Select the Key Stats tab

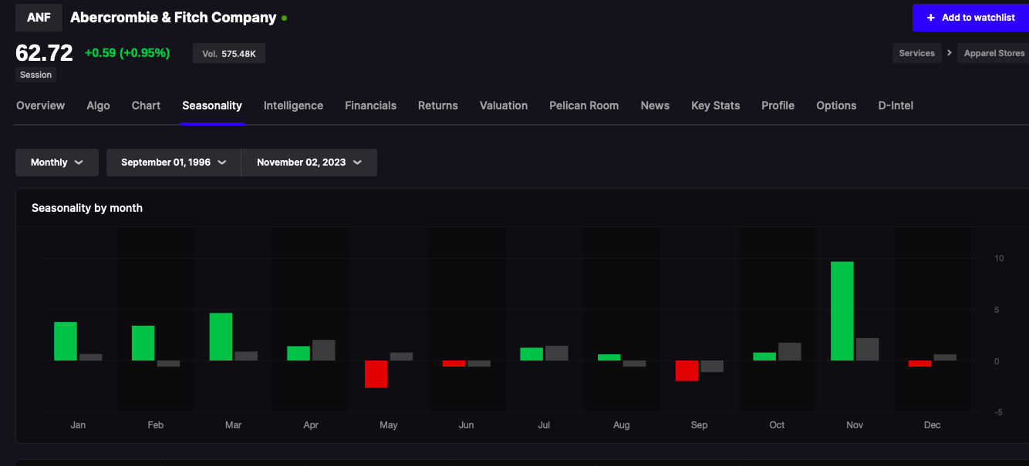pos(715,106)
